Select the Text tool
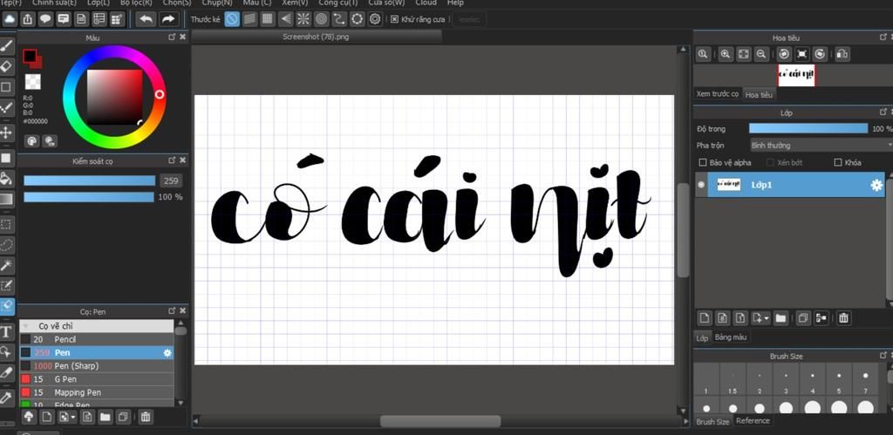This screenshot has height=435, width=893. tap(6, 331)
